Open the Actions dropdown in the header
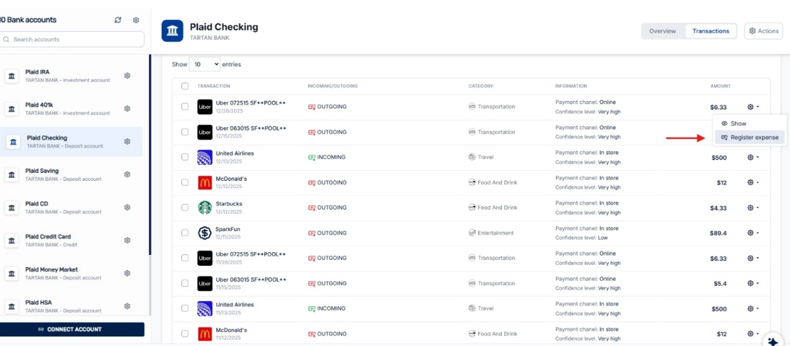This screenshot has width=790, height=346. click(763, 31)
